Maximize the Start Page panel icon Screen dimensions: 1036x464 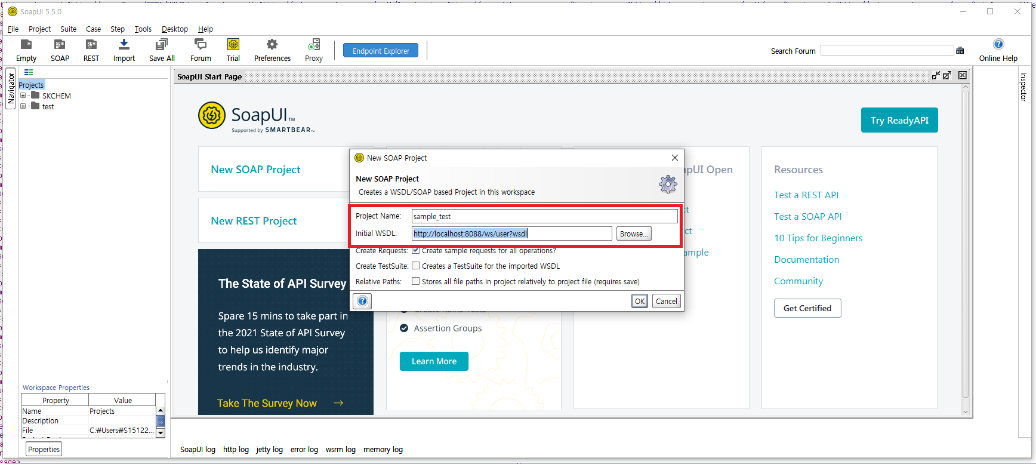947,75
